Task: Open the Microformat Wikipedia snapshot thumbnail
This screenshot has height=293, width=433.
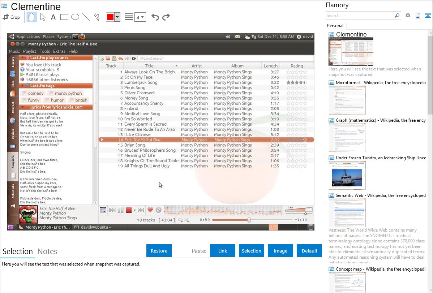Action: (347, 100)
